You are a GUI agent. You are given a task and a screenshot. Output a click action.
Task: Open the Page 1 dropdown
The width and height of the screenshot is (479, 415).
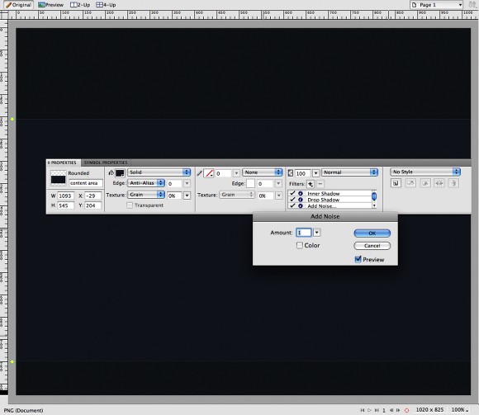click(x=437, y=5)
